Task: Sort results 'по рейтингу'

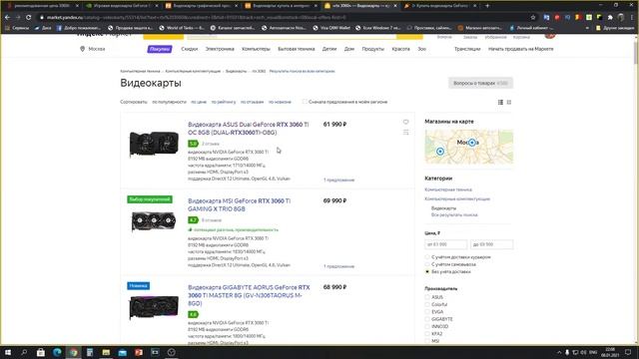Action: 224,102
